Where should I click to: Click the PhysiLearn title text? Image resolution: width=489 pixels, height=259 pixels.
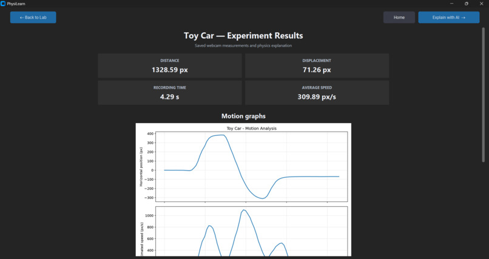pyautogui.click(x=16, y=4)
